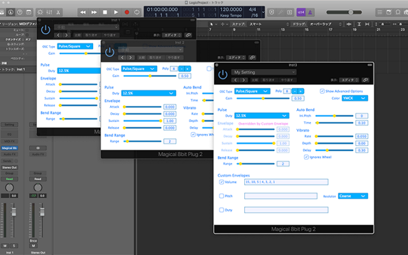Go to next preset in Inst 3 window
Image resolution: width=408 pixels, height=255 pixels.
point(244,80)
